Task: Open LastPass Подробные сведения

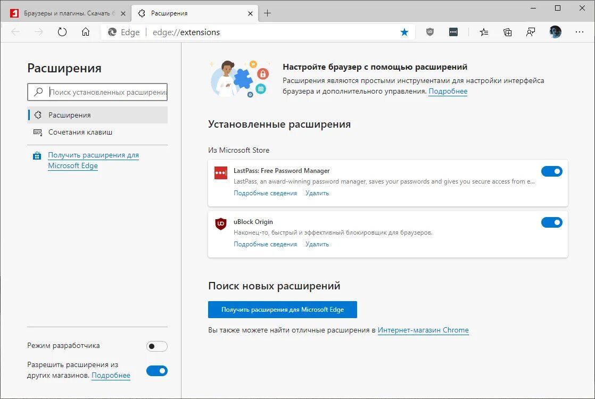Action: (265, 193)
